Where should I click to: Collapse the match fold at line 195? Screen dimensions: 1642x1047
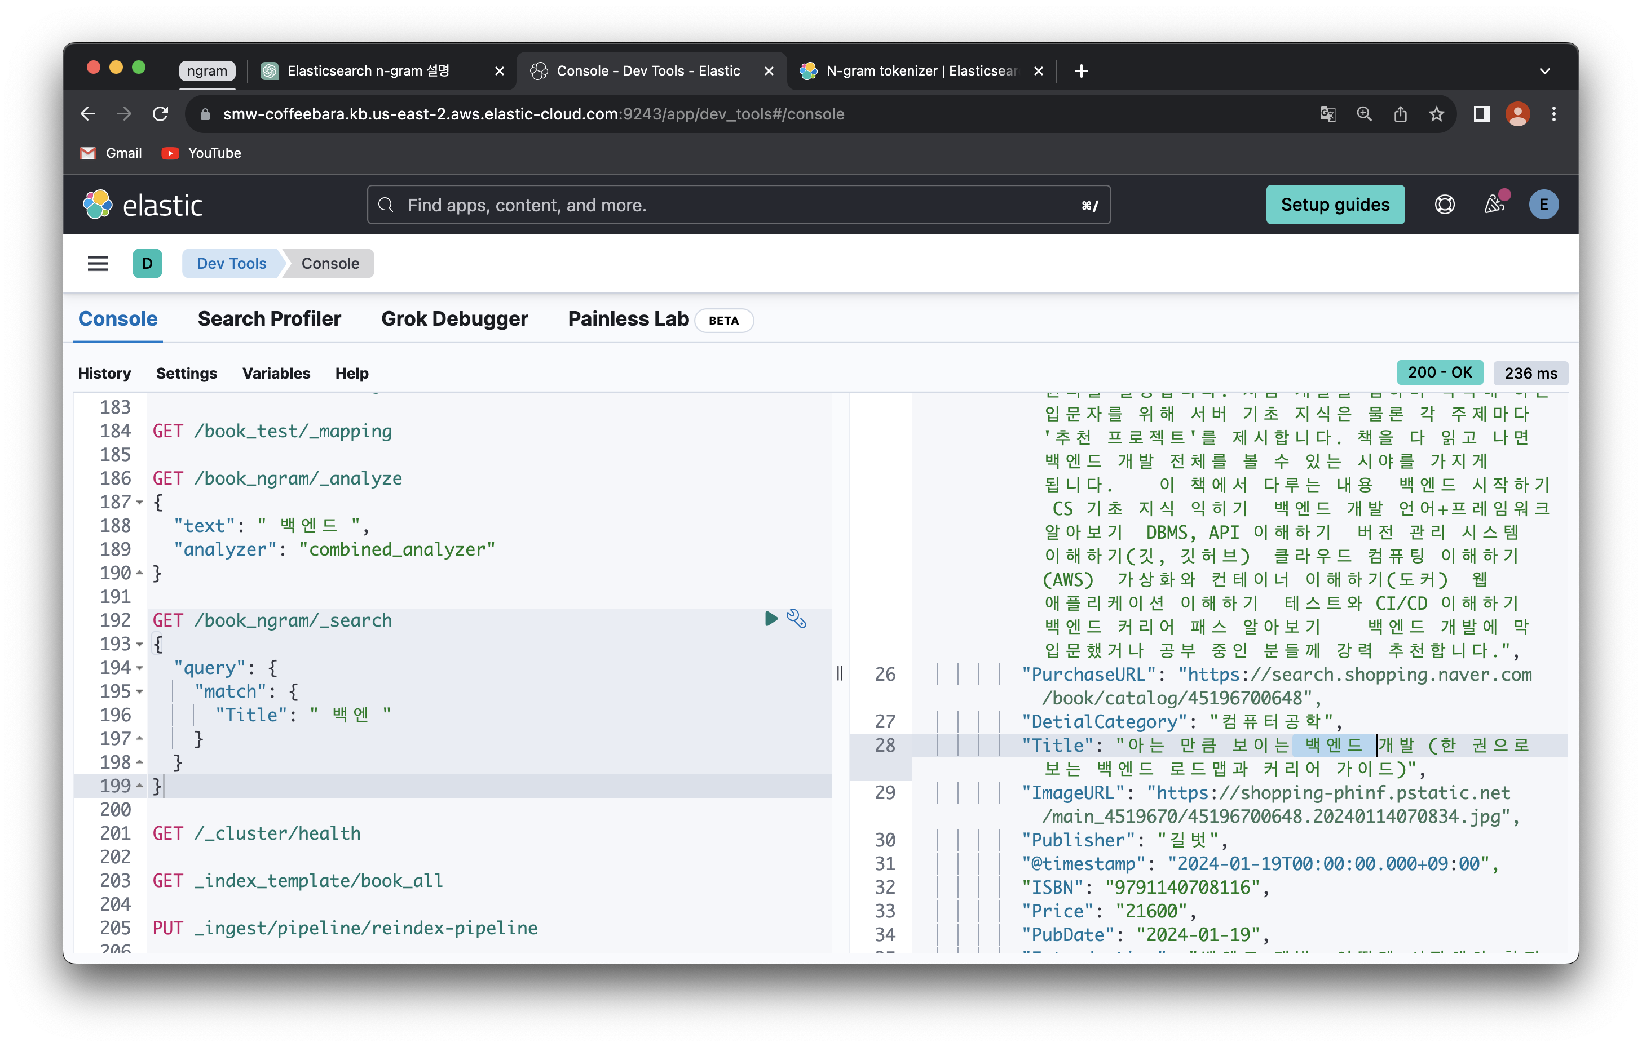140,692
